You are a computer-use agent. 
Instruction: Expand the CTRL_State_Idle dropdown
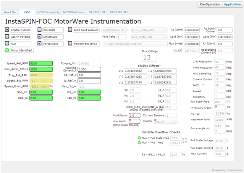click(149, 30)
